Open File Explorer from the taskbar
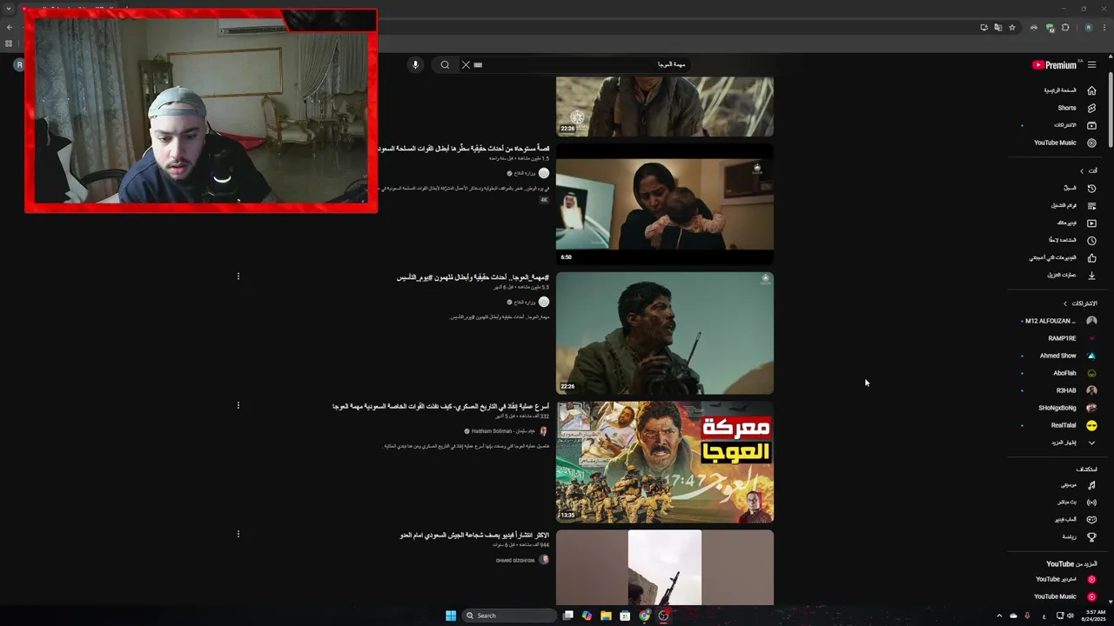 tap(606, 616)
